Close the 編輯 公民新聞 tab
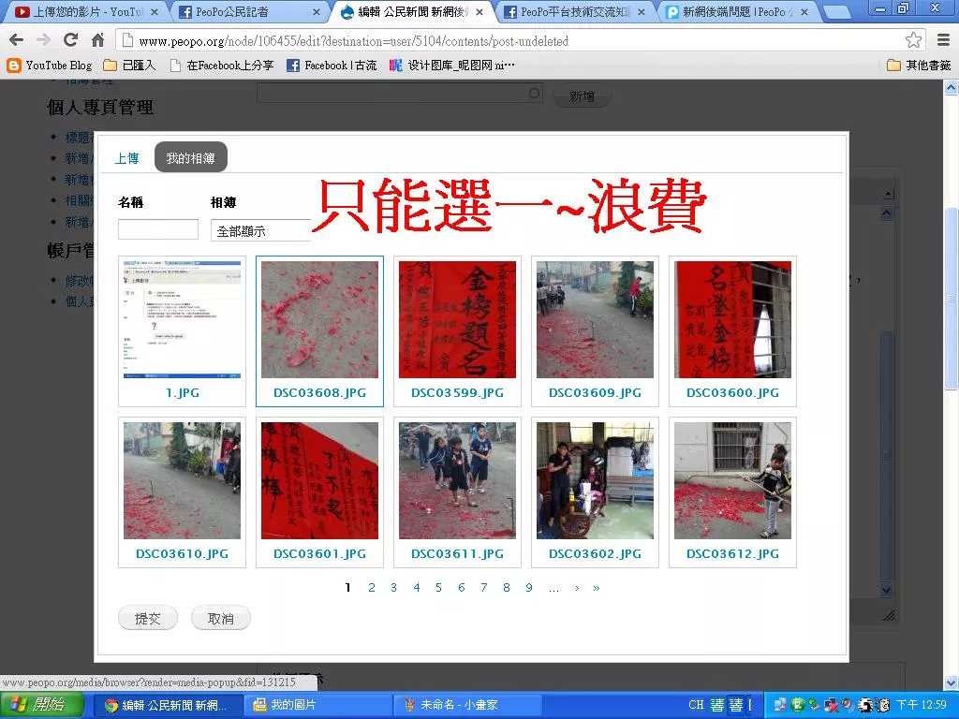This screenshot has height=719, width=959. point(479,11)
